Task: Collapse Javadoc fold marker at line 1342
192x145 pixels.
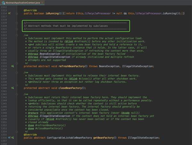Action: tap(17, 94)
